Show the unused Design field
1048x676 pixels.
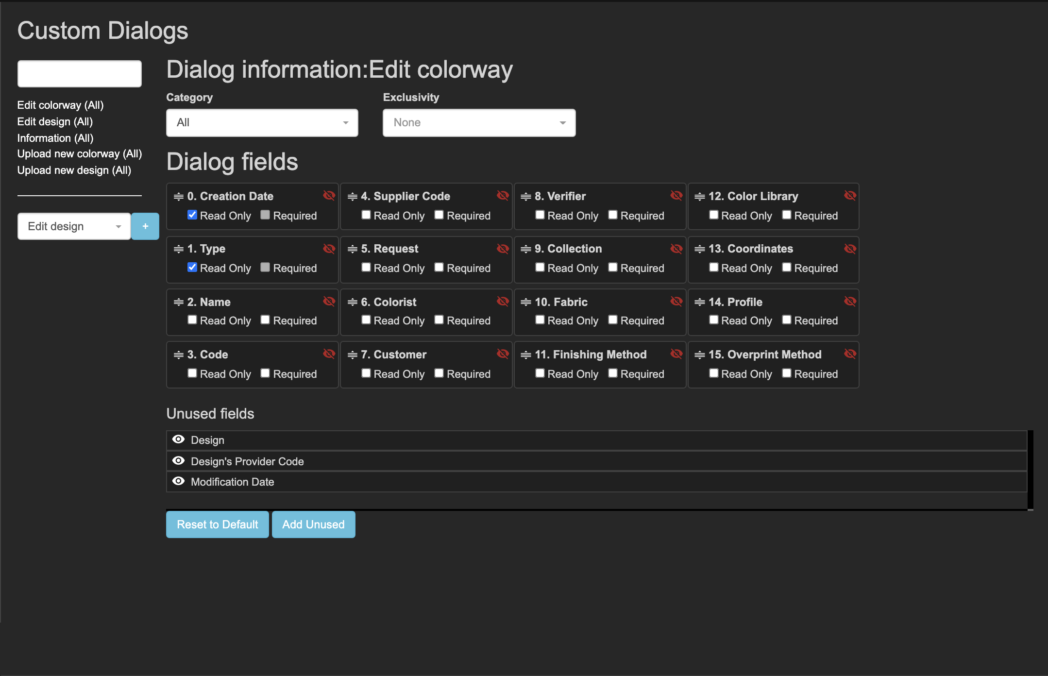(179, 439)
